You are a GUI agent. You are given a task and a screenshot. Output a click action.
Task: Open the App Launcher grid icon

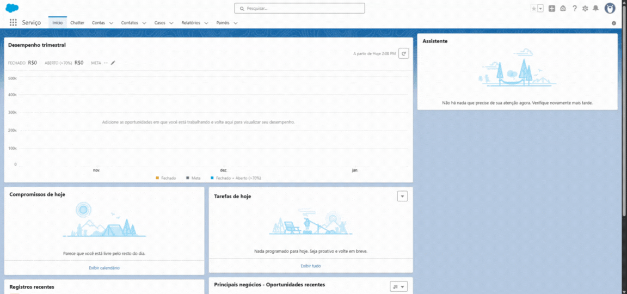click(13, 23)
